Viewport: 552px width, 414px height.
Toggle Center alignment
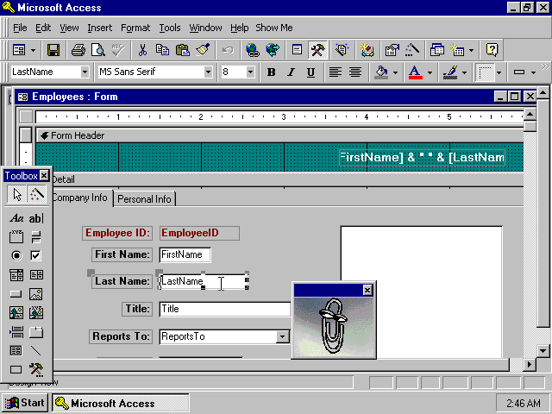355,72
